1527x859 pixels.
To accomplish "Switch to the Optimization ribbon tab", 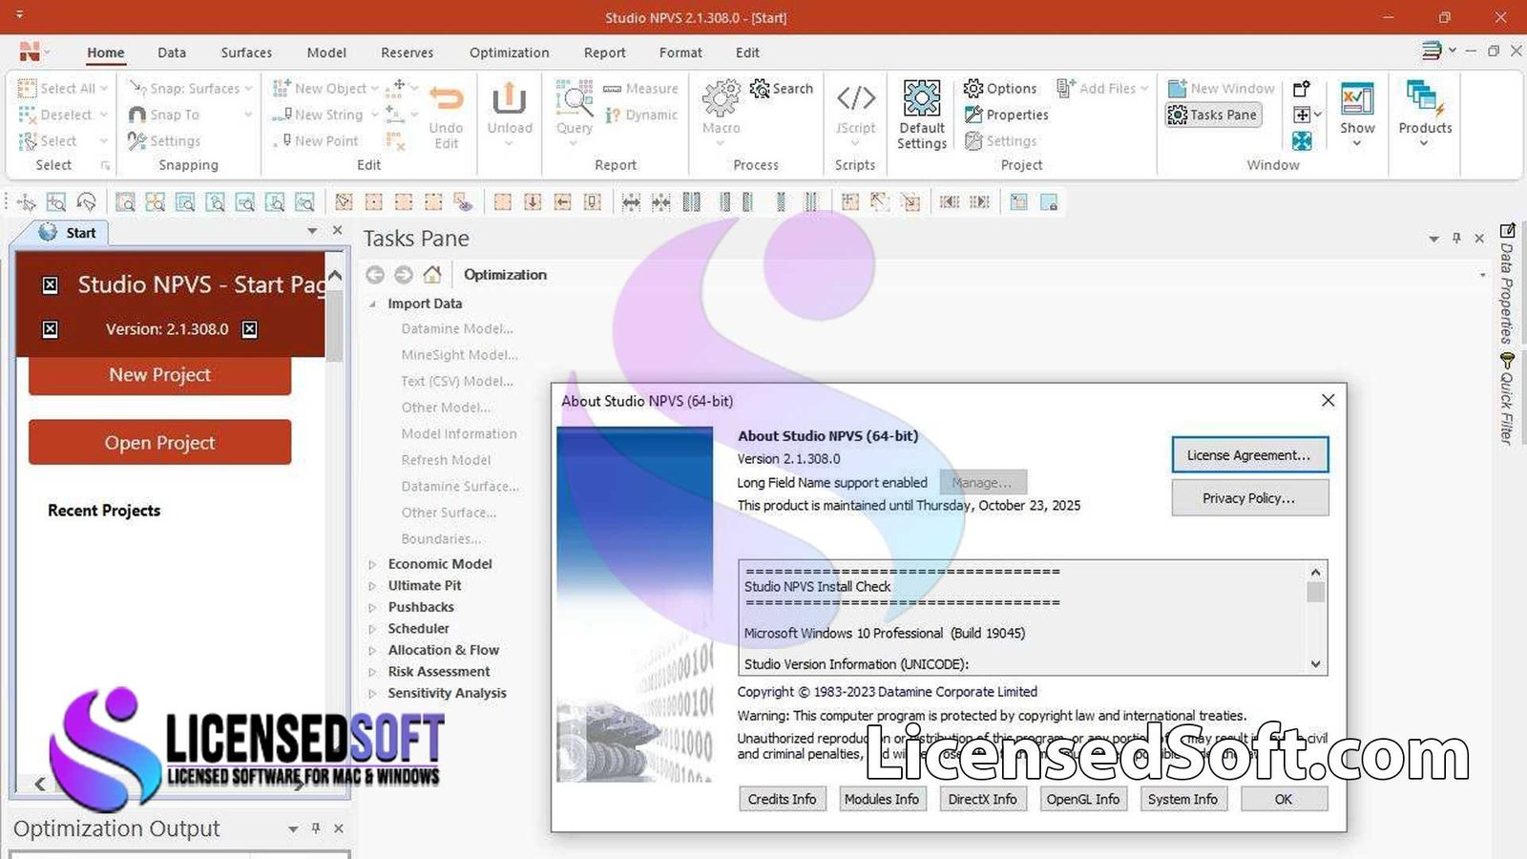I will (510, 52).
